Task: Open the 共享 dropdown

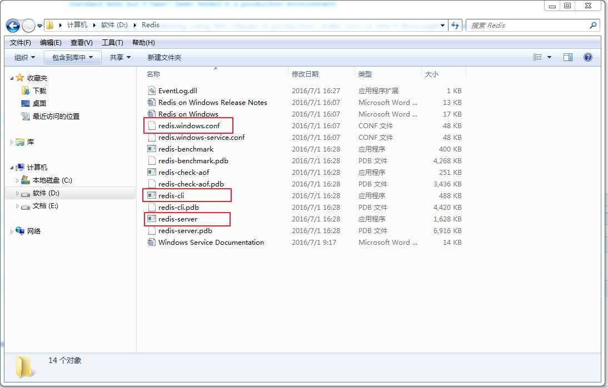Action: pyautogui.click(x=120, y=57)
